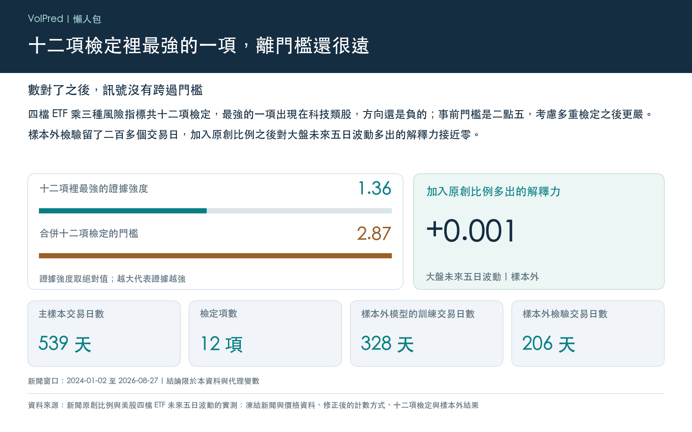Click the teal evidence strength progress bar

[x=215, y=211]
